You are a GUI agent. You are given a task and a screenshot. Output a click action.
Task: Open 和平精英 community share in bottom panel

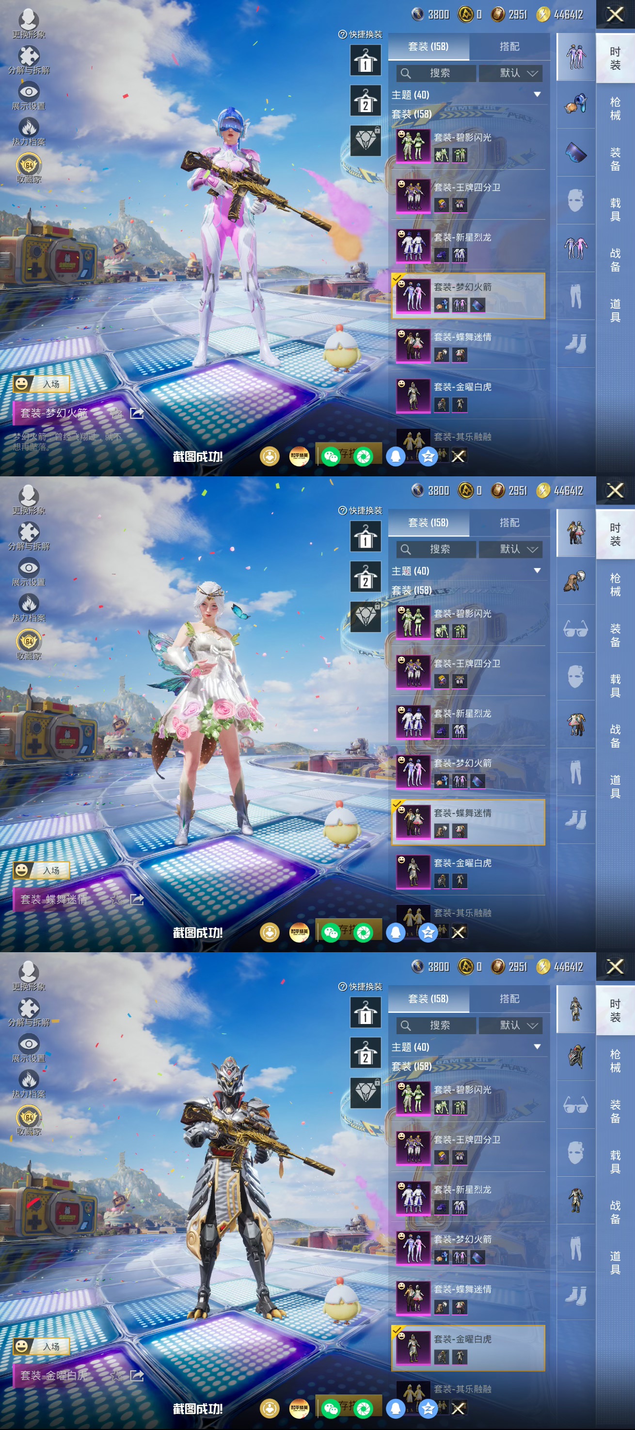click(x=299, y=1409)
